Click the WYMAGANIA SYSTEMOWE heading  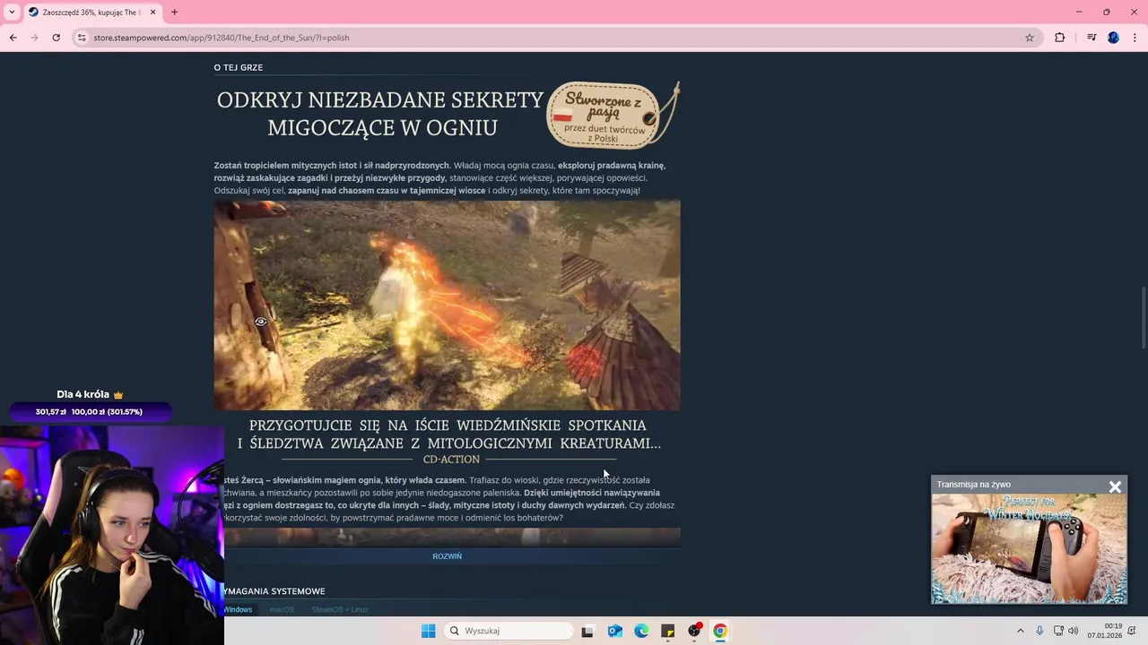[274, 591]
